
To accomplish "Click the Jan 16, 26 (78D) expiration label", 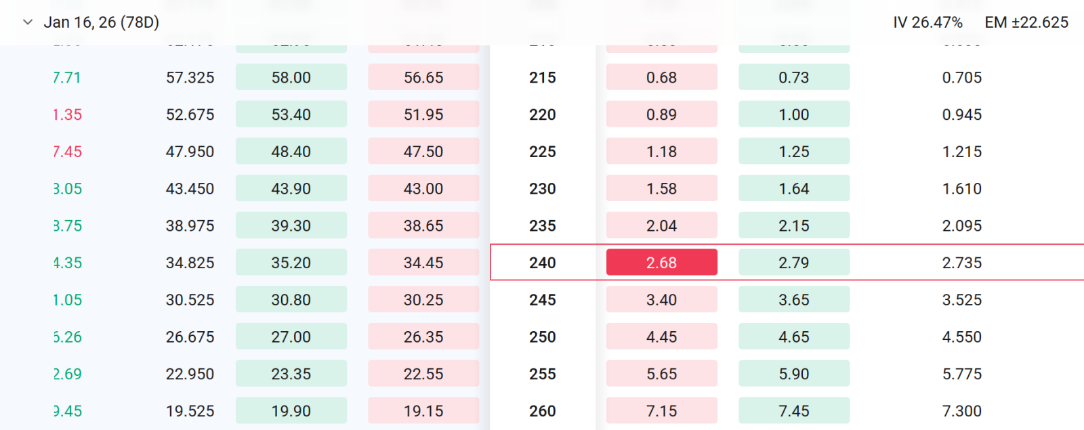I will coord(102,22).
